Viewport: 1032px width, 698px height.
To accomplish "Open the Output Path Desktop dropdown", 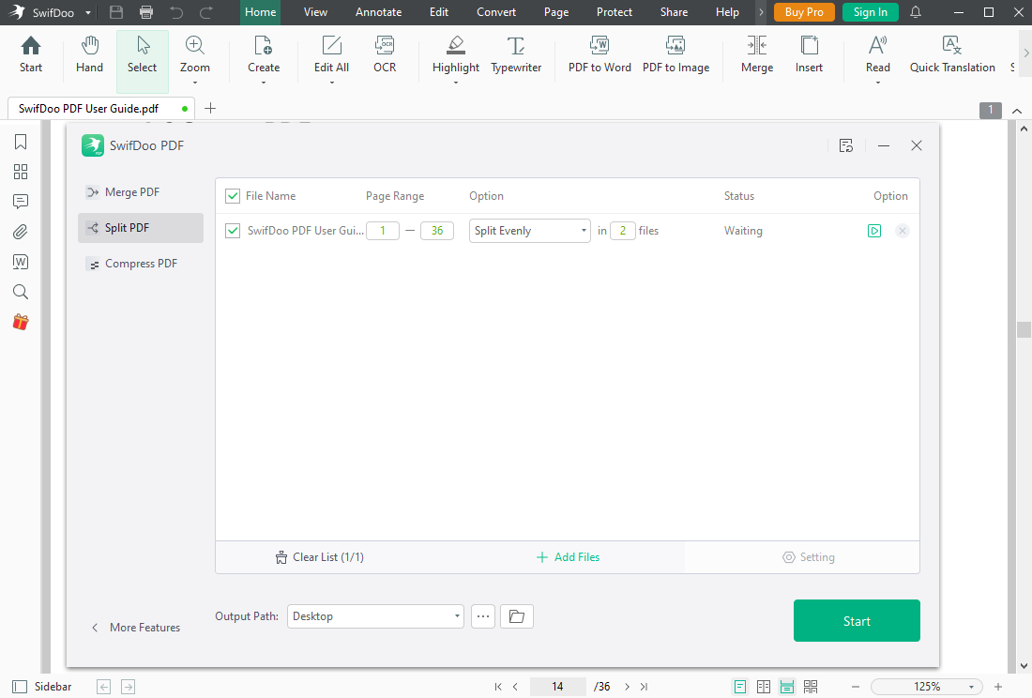I will (x=375, y=616).
